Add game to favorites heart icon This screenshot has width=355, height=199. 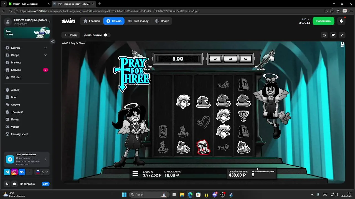click(x=333, y=35)
